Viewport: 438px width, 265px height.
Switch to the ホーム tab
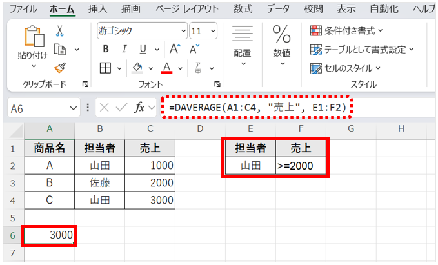click(62, 9)
